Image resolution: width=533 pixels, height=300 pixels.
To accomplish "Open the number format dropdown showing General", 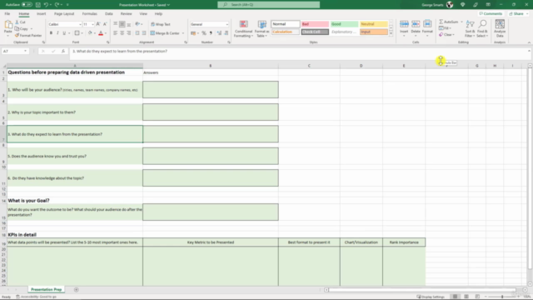I will (227, 24).
